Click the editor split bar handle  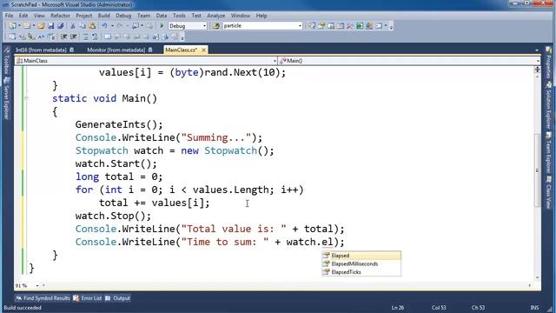(x=537, y=69)
